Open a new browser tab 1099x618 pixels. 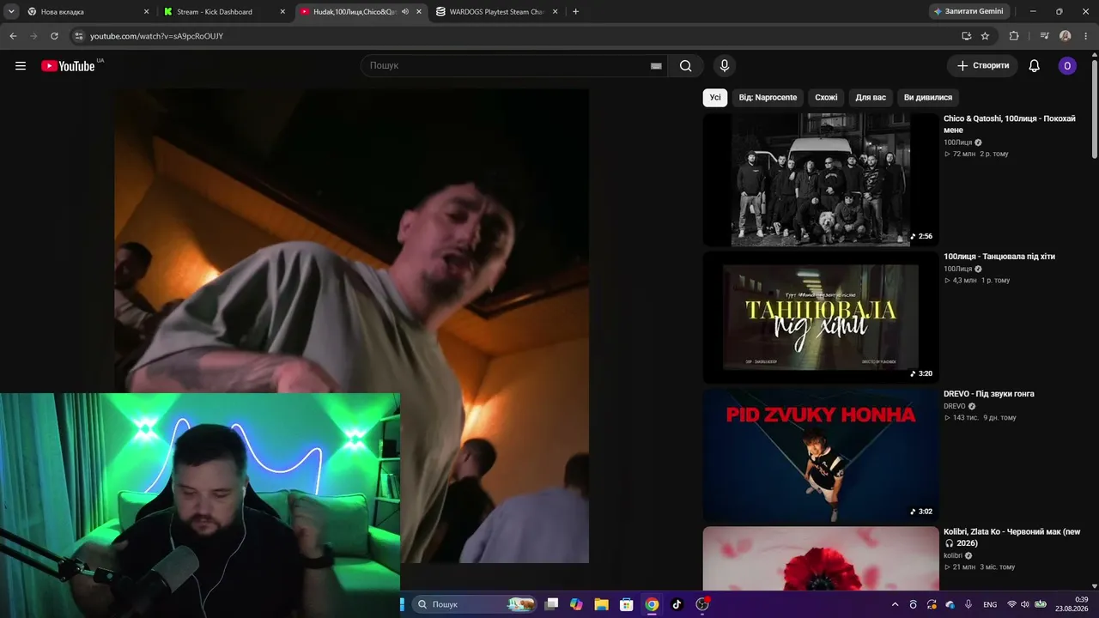(575, 12)
